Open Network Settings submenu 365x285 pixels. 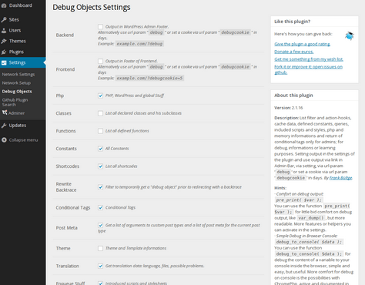click(18, 75)
